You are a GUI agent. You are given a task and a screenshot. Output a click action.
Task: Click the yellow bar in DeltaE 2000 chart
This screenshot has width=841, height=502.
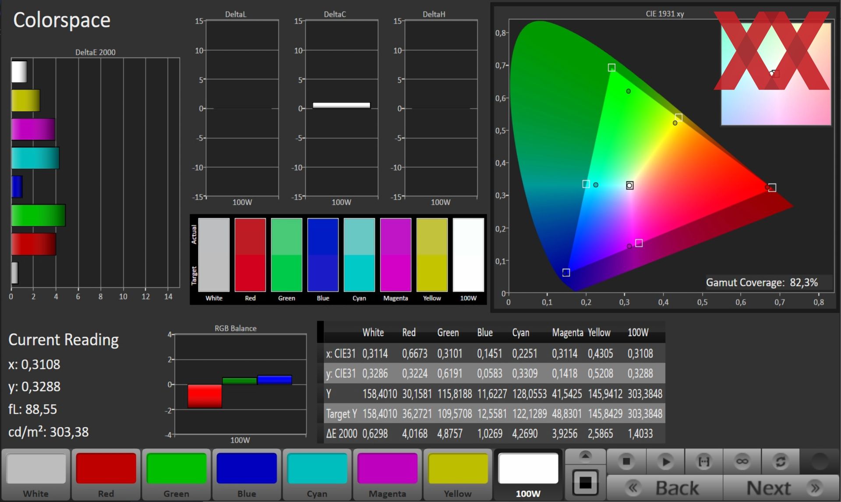click(25, 100)
